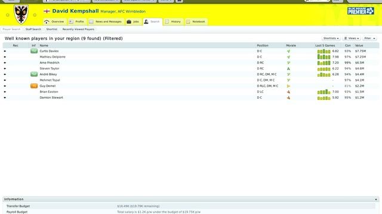
Task: Switch to the Profile tab
Action: tap(77, 21)
